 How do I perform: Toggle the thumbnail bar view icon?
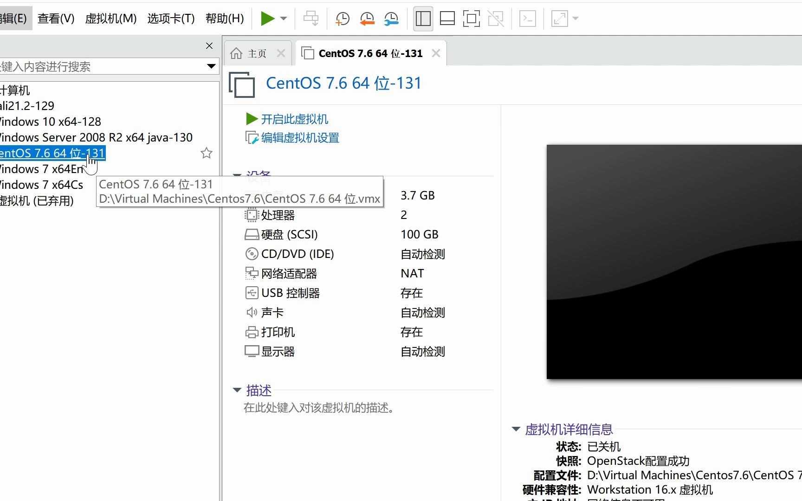[447, 19]
